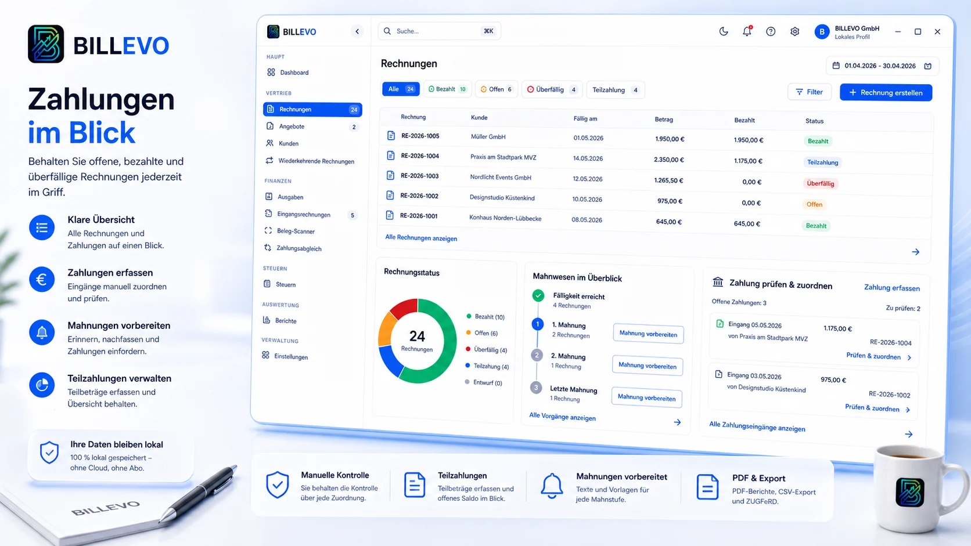
Task: Click the Alle Zahlungseingänge anzeigen link
Action: tap(757, 426)
